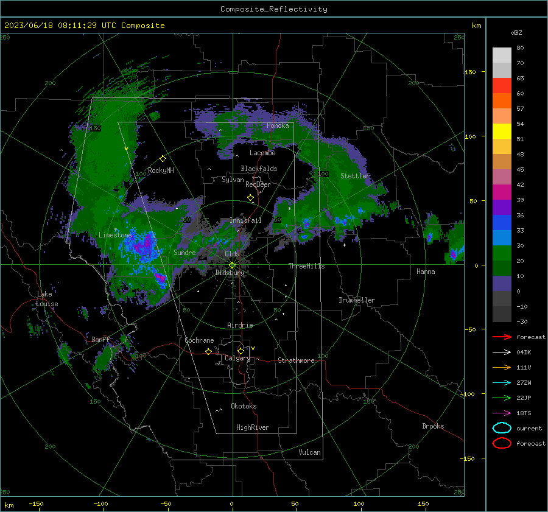Click the dBZ legend heading
The width and height of the screenshot is (548, 512).
pos(516,32)
